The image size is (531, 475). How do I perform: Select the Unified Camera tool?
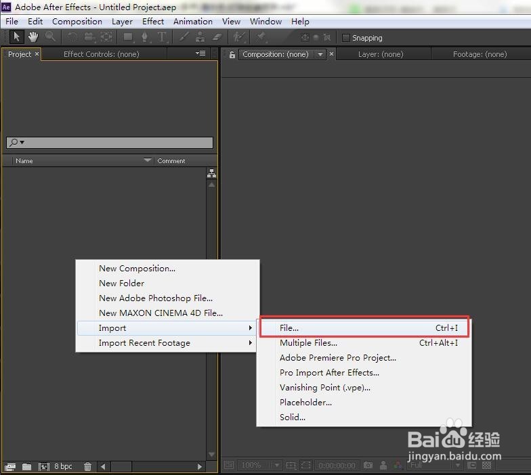89,37
